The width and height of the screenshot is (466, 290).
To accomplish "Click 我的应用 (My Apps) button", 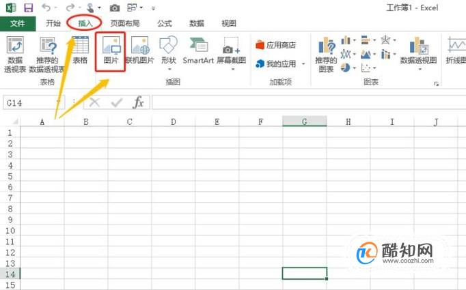I will click(276, 63).
